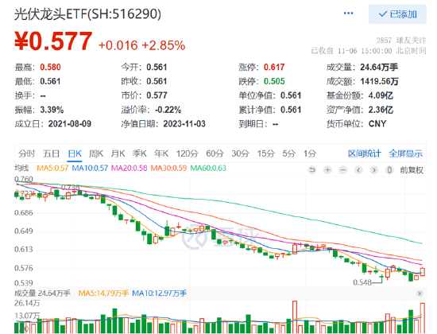
Task: Switch to the 1分 interval tab
Action: [x=310, y=153]
